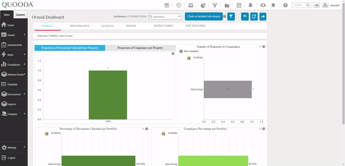Click the pie chart reports icon
Screen dimensions: 345x166
203,5
